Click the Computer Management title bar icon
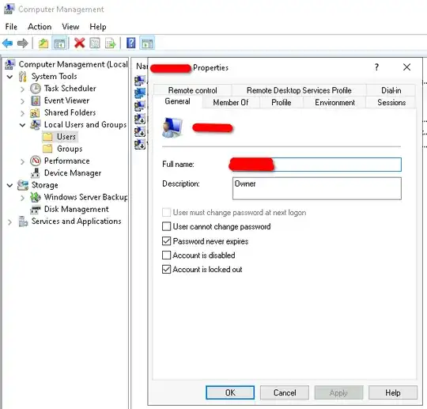This screenshot has width=427, height=409. pyautogui.click(x=9, y=9)
